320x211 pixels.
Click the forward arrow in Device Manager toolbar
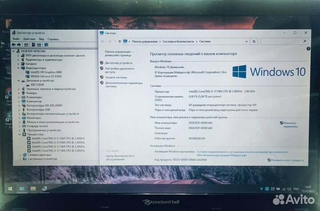(x=19, y=45)
